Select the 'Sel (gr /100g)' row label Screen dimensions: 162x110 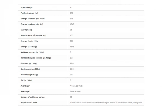point(27,80)
